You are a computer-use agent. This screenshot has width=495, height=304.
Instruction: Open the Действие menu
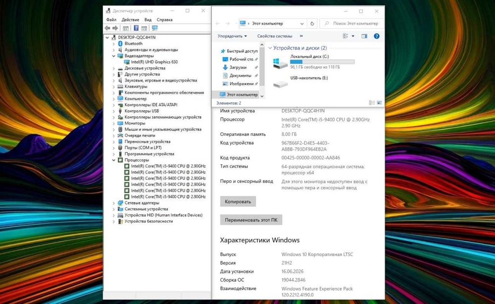point(130,20)
